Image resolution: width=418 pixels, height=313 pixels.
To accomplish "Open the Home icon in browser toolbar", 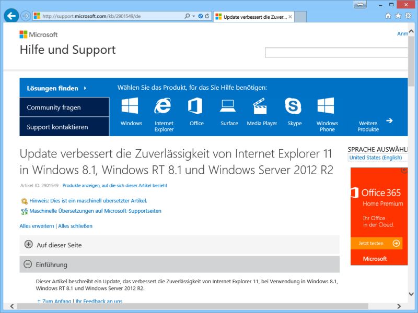I will 388,16.
